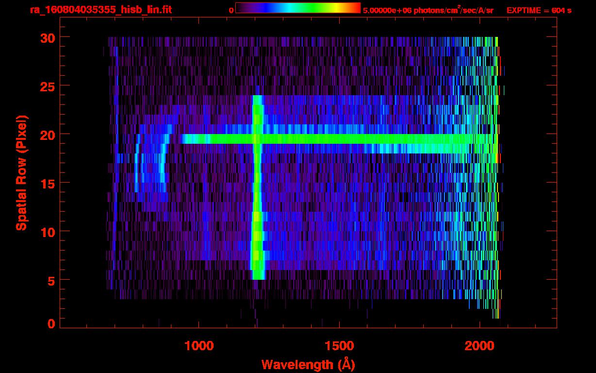Click the y-axis tick label 5
The image size is (596, 373).
[x=51, y=280]
